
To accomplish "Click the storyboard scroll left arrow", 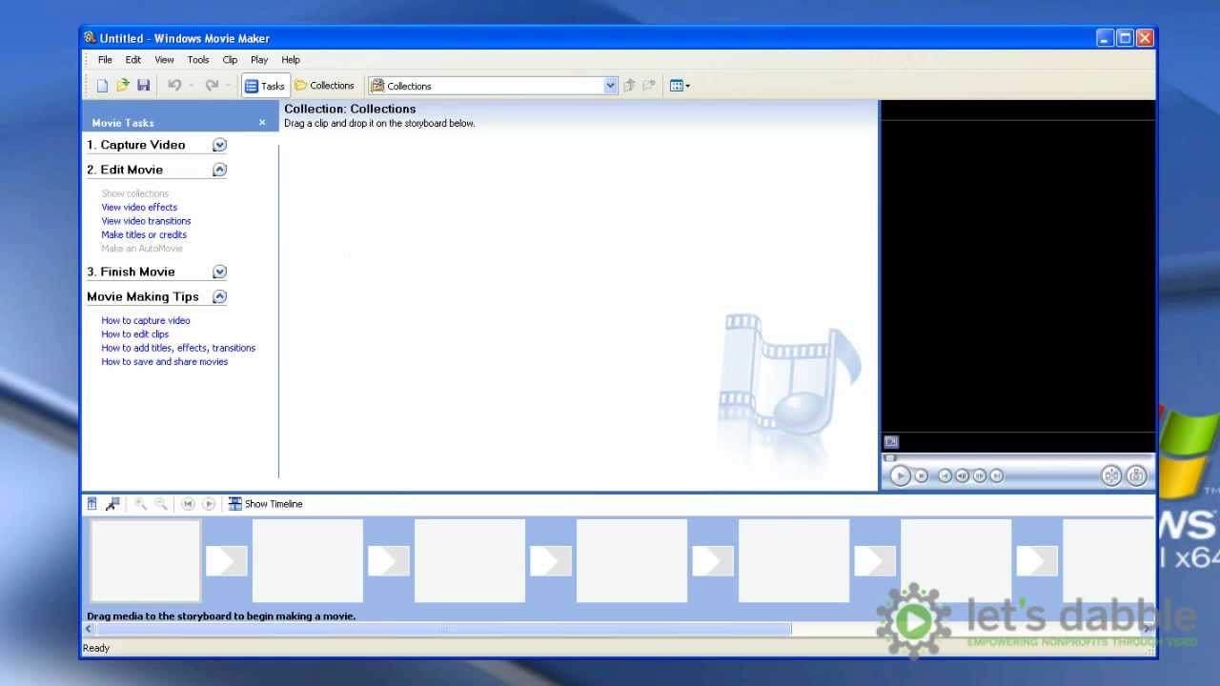I will click(90, 629).
